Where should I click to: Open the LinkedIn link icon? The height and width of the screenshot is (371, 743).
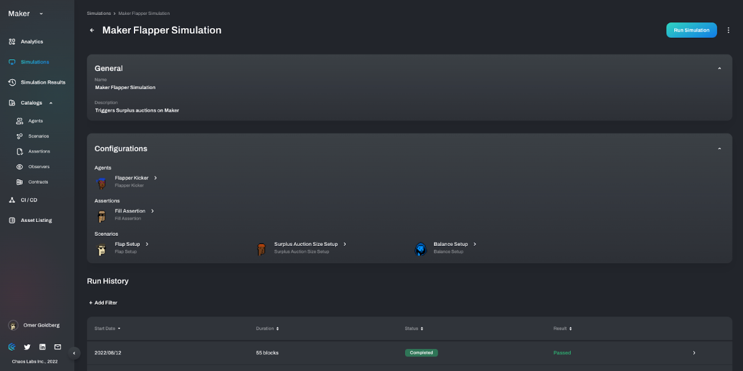click(x=42, y=346)
